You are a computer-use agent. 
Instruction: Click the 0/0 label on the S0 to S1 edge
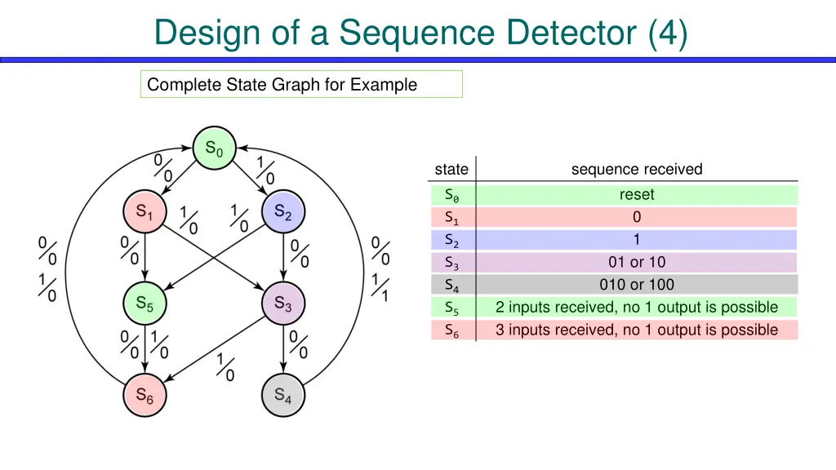point(163,168)
